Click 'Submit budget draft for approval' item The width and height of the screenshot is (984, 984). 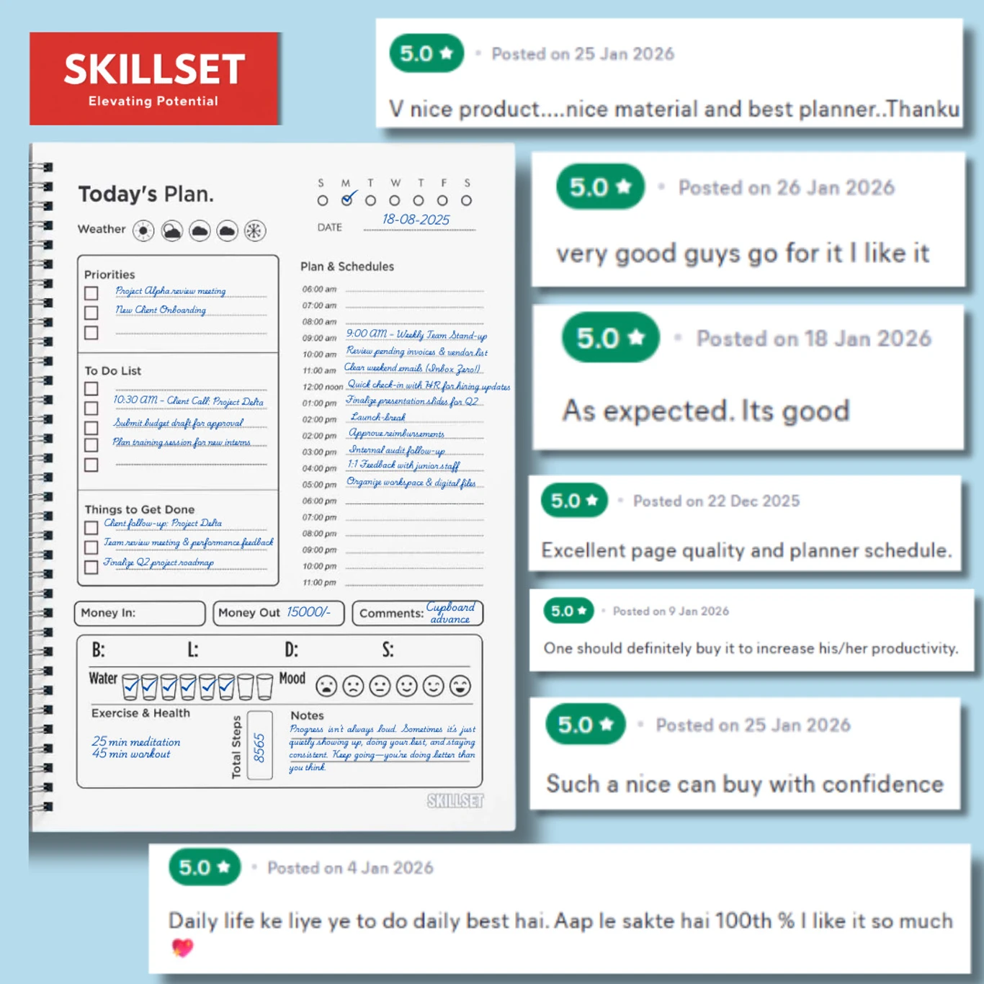[x=178, y=423]
